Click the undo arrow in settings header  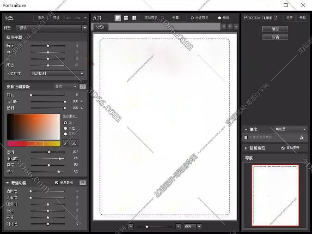pos(68,18)
